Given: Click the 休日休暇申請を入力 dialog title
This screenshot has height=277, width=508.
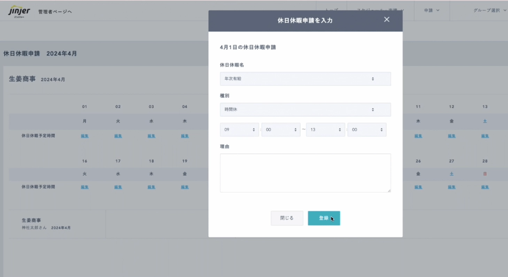Looking at the screenshot, I should (x=305, y=21).
